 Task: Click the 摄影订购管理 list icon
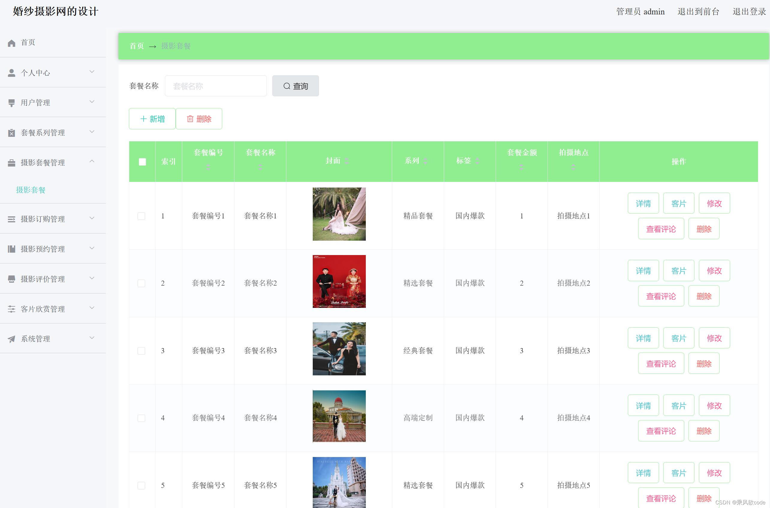(12, 219)
